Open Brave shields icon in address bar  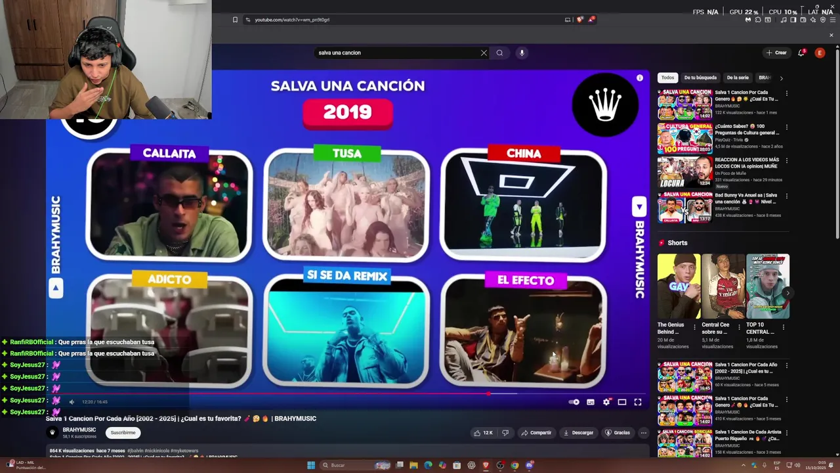pos(579,20)
